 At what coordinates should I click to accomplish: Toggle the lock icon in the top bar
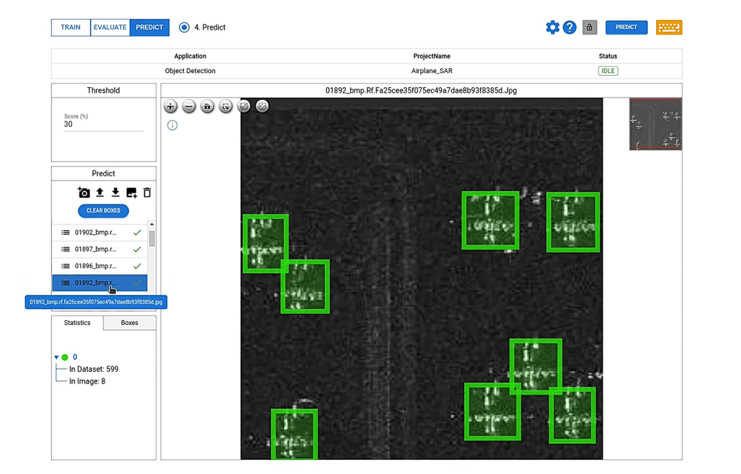pos(589,27)
